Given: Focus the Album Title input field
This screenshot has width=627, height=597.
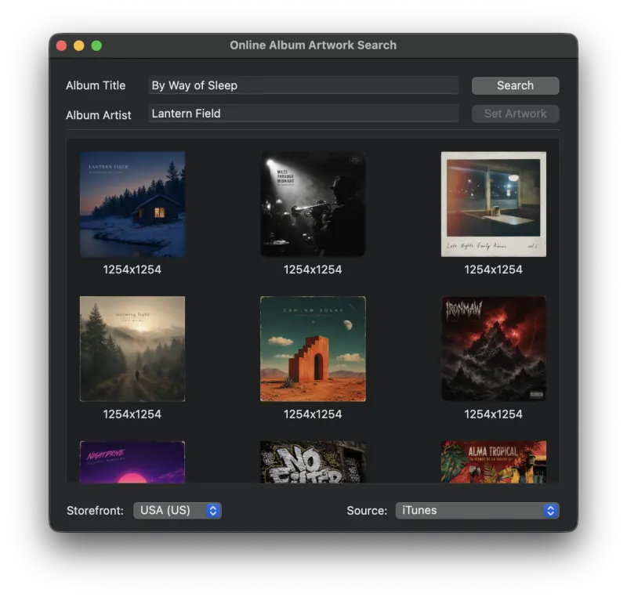Looking at the screenshot, I should click(303, 85).
